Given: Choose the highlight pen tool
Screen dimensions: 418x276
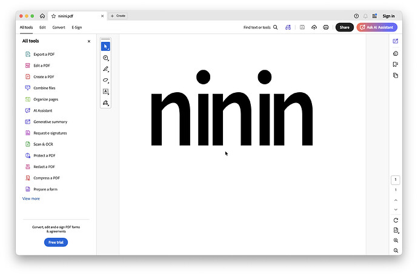Looking at the screenshot, I should click(105, 69).
